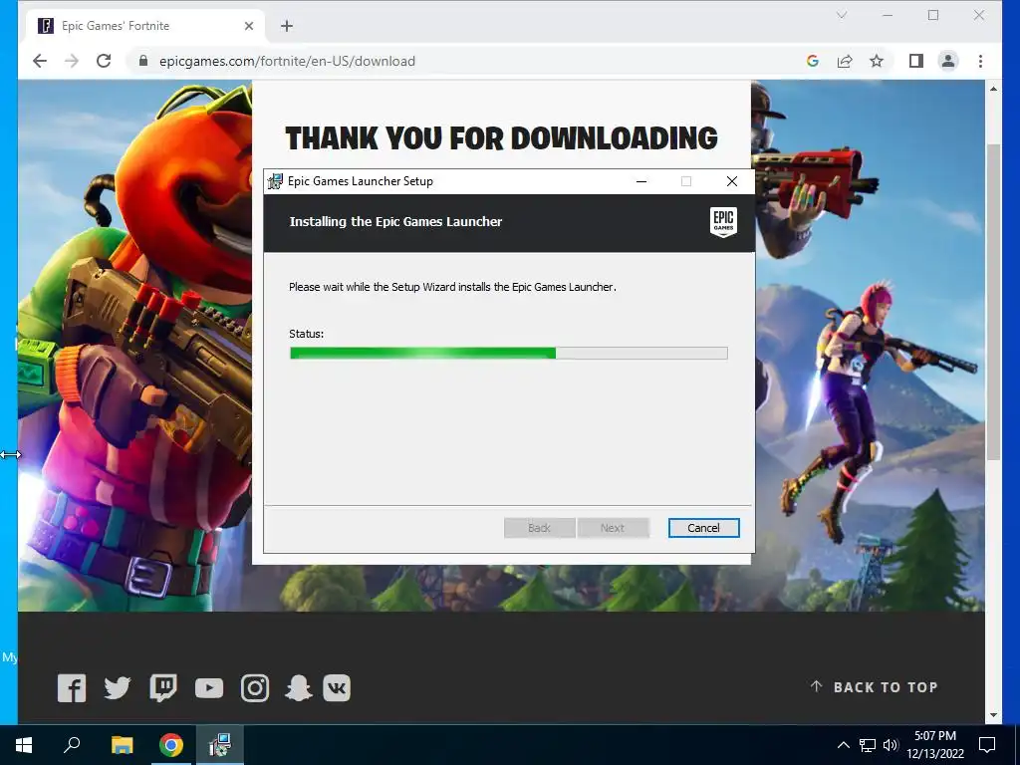Go back to the previous page in Chrome
Screen dimensions: 1020x765
click(x=40, y=61)
